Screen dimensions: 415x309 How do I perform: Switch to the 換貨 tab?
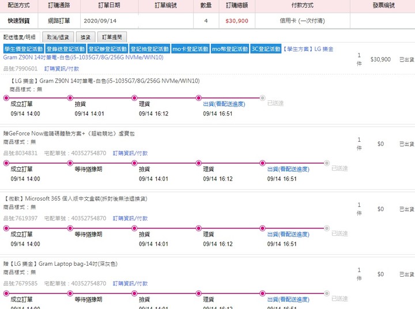[x=85, y=37]
